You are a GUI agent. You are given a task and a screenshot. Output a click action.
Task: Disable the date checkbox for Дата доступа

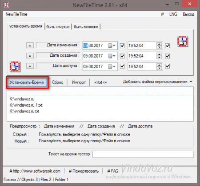point(122,66)
